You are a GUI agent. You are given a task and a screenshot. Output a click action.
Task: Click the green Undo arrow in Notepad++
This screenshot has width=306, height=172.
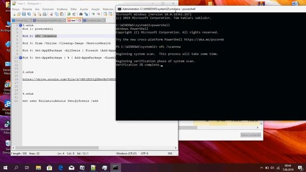coord(69,14)
